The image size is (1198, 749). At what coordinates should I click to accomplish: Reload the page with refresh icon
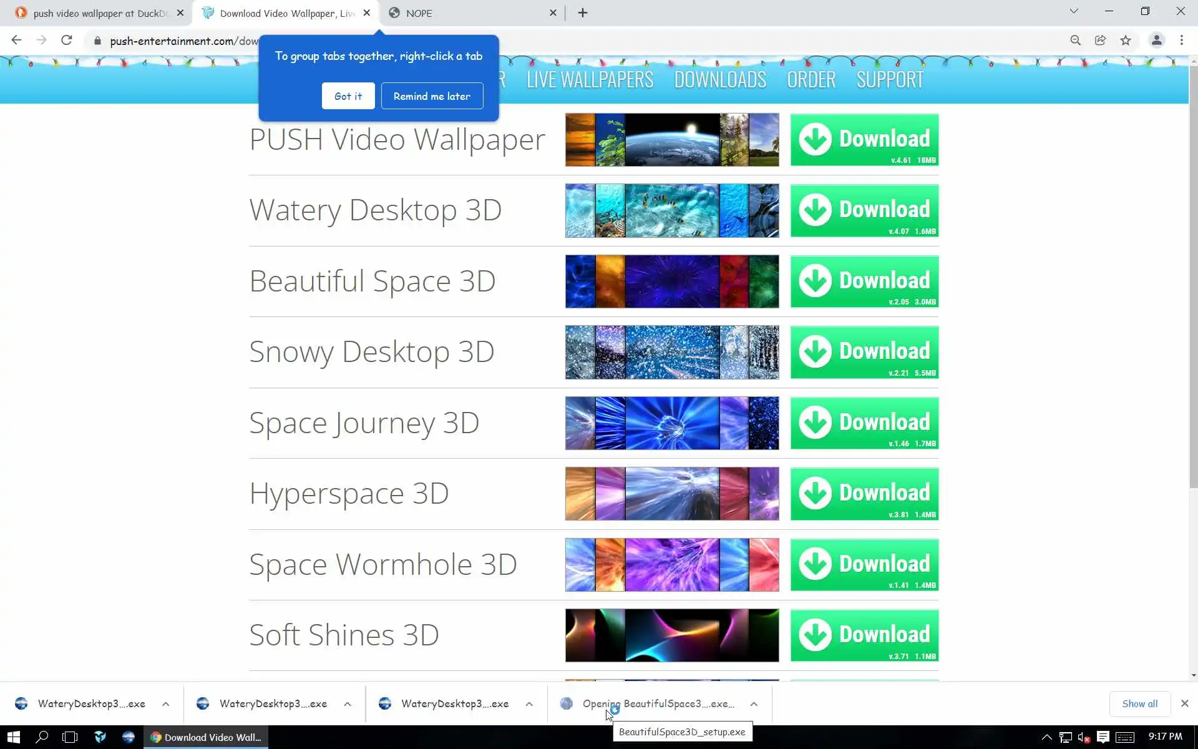pyautogui.click(x=67, y=41)
